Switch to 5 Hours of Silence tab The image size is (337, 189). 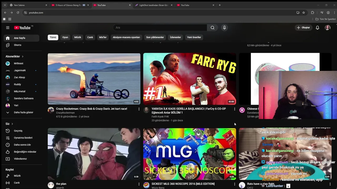(70, 5)
